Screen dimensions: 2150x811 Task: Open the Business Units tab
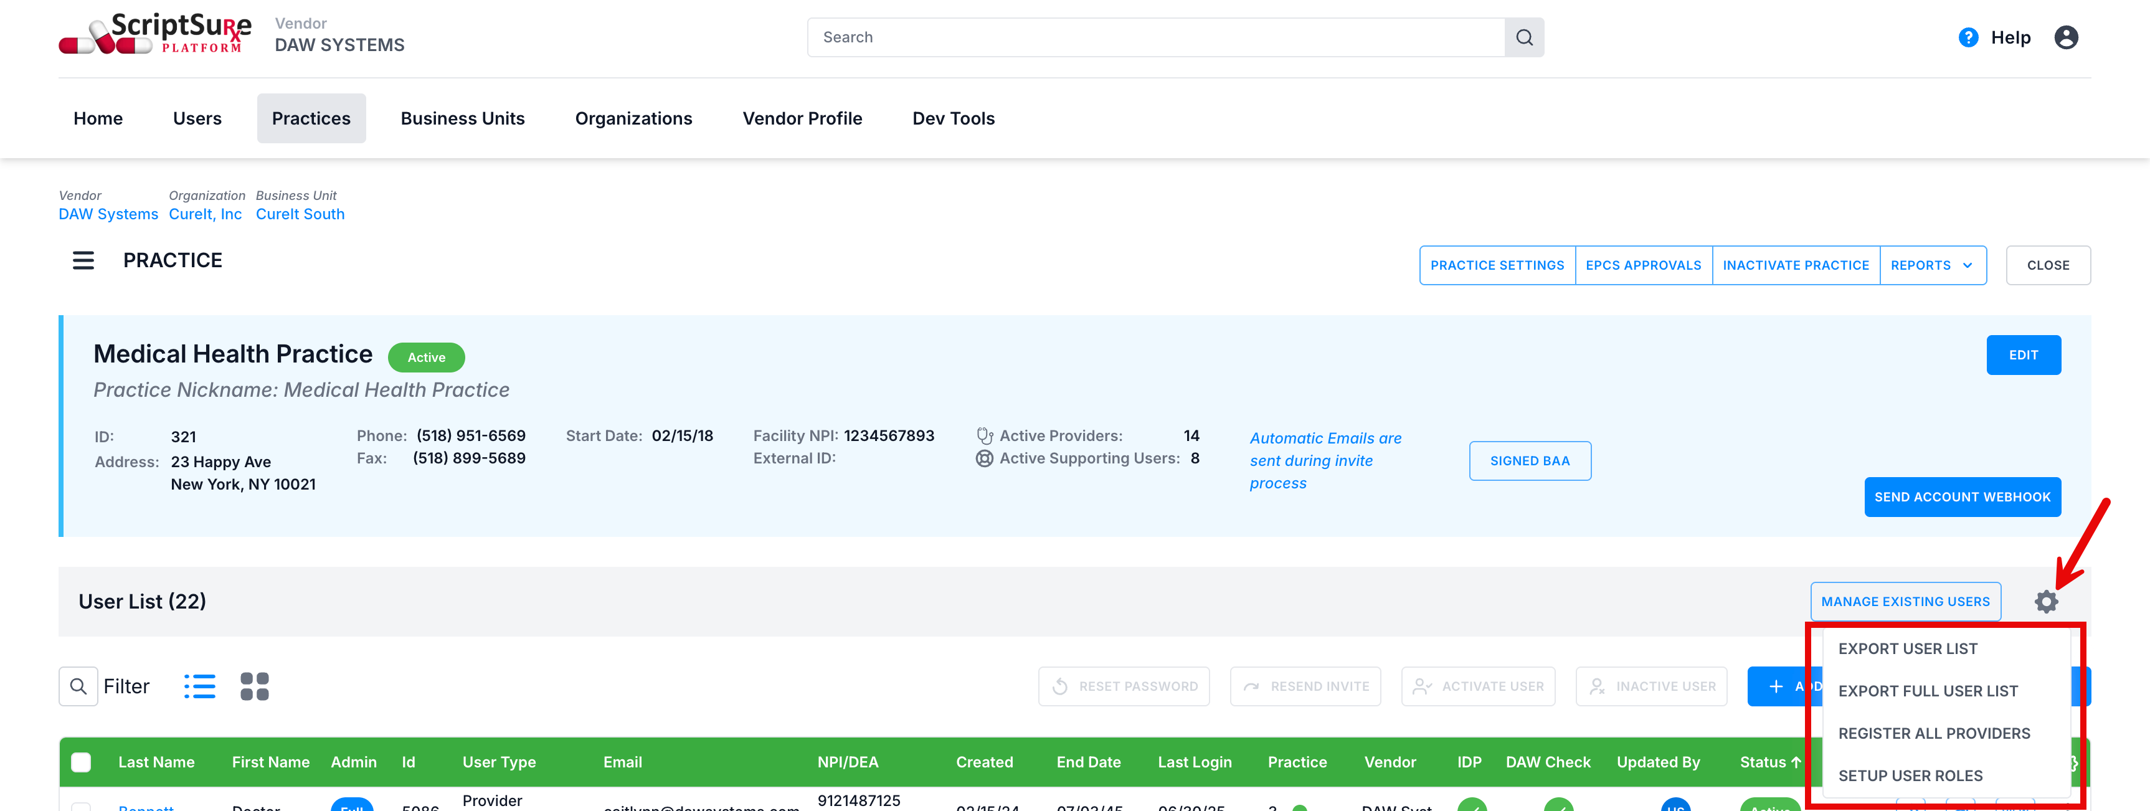(x=462, y=118)
